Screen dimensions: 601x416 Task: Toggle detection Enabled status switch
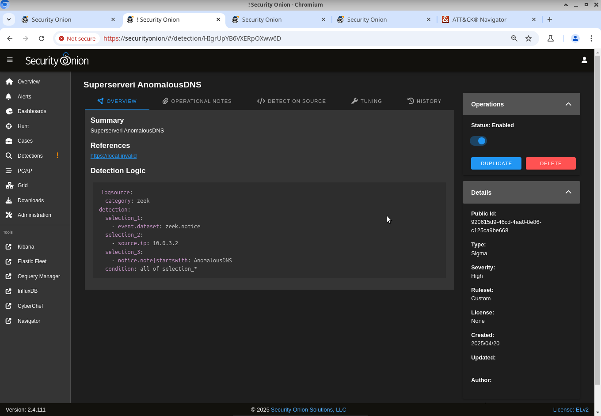click(478, 141)
